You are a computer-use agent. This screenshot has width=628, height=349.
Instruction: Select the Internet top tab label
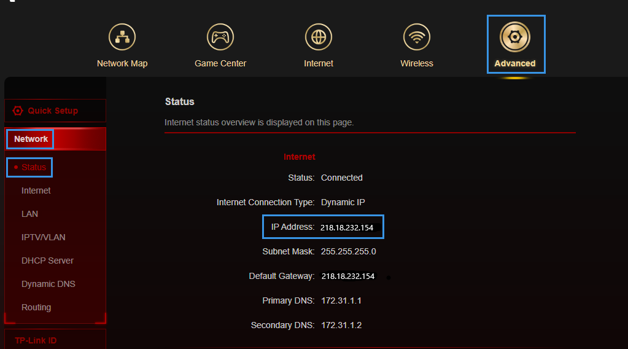point(319,63)
